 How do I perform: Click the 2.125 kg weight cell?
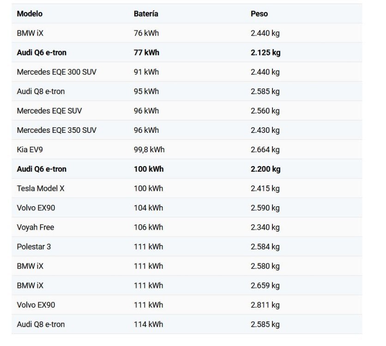(x=265, y=53)
